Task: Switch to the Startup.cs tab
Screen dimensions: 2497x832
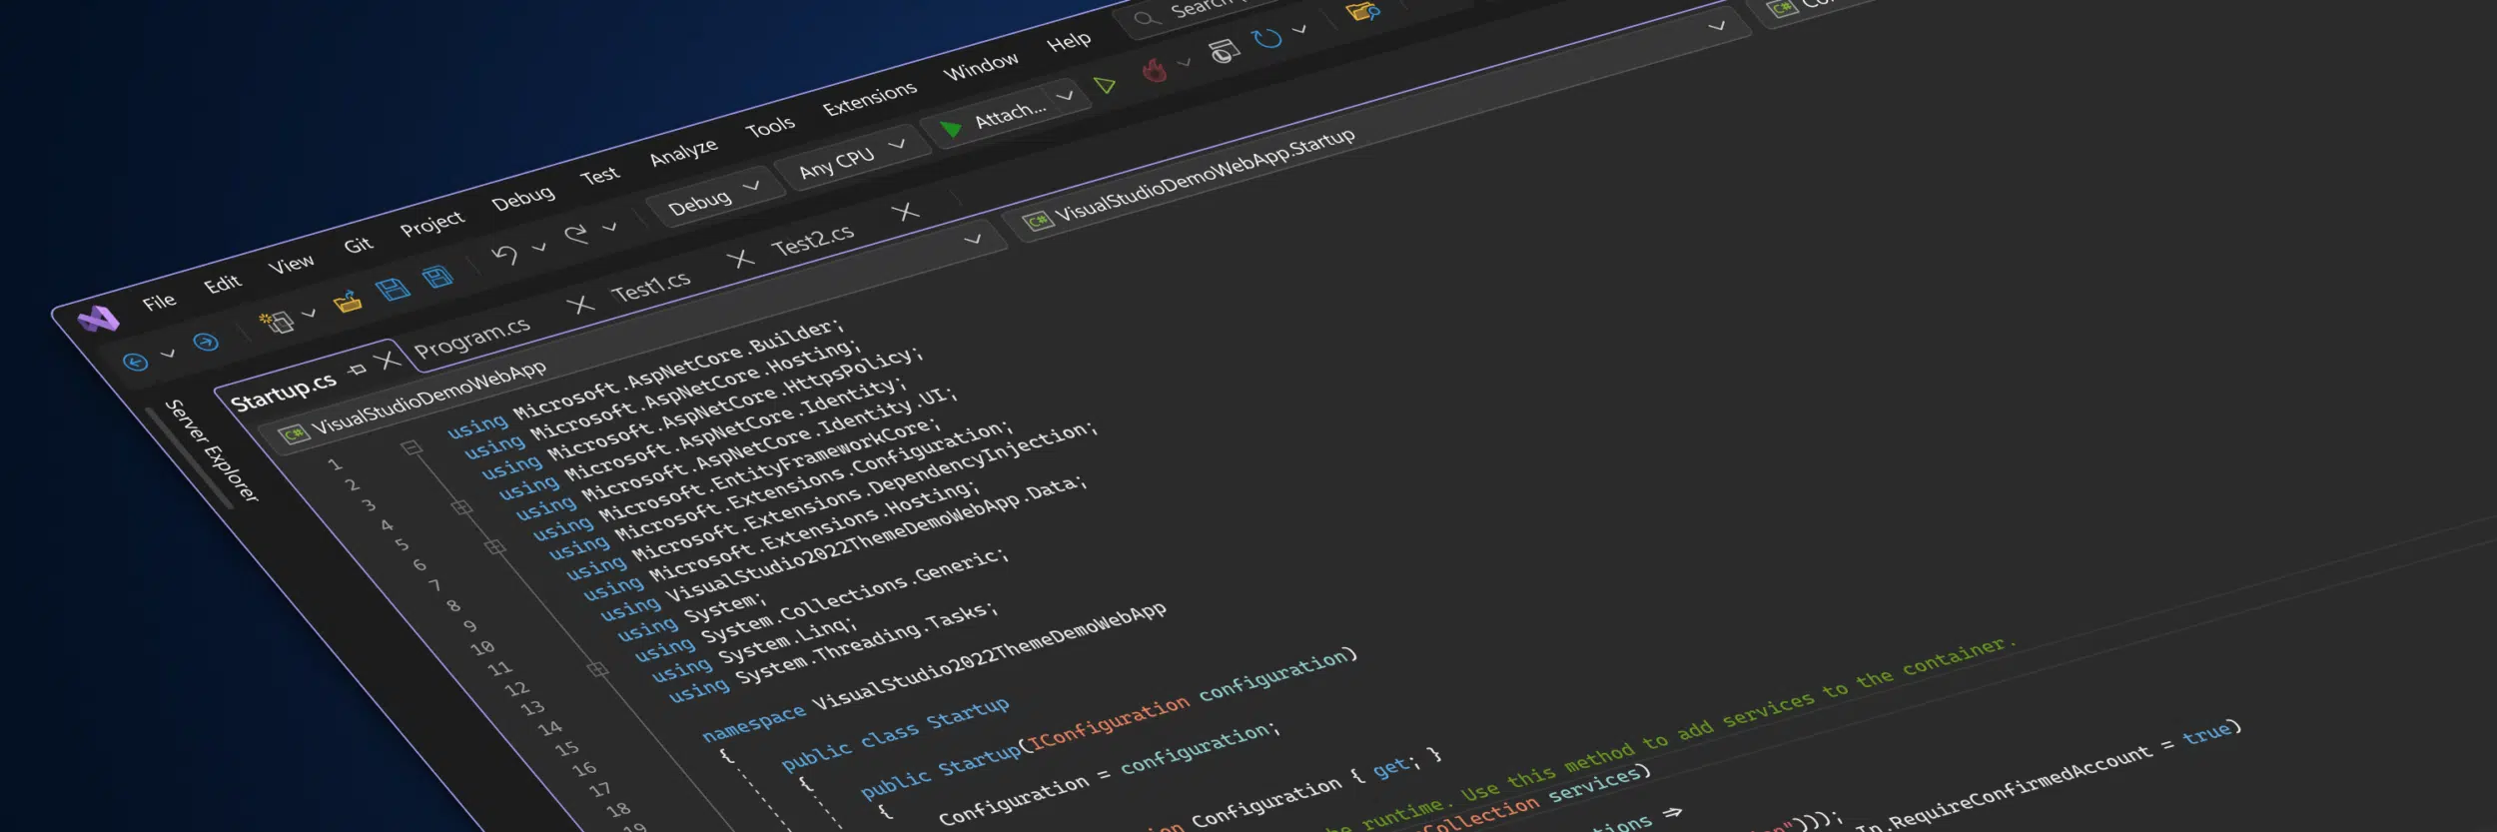Action: point(284,391)
